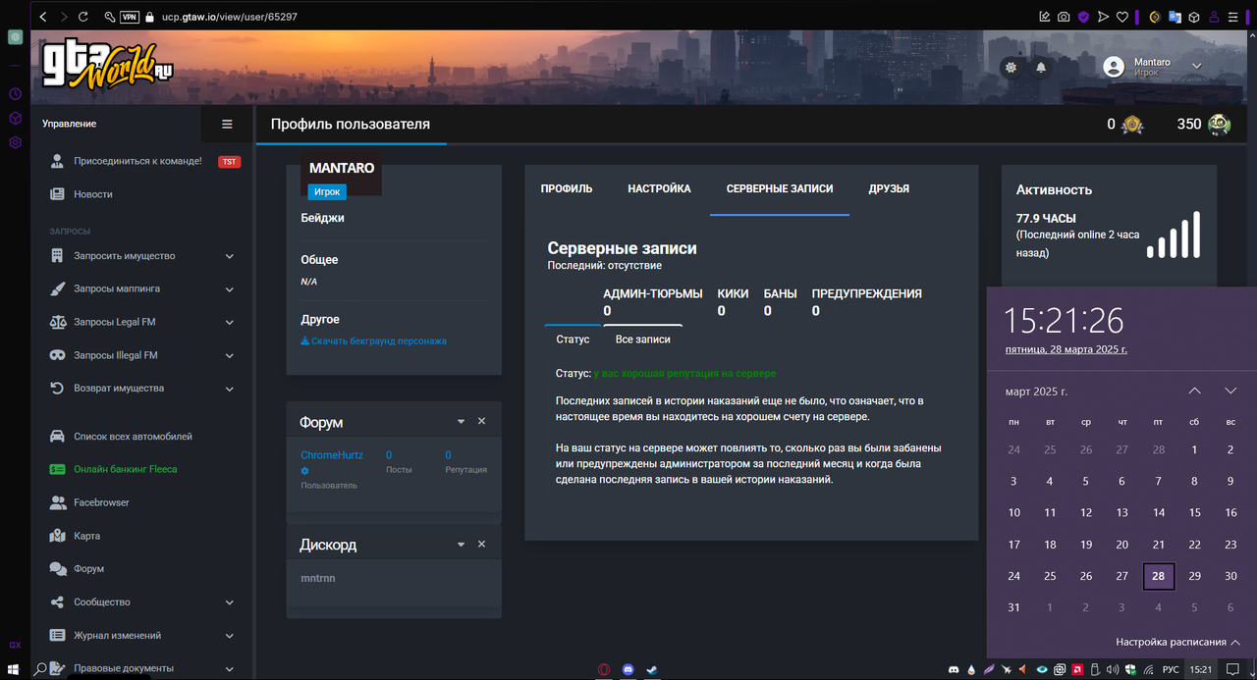The image size is (1257, 680).
Task: Open notifications bell icon
Action: click(1041, 67)
